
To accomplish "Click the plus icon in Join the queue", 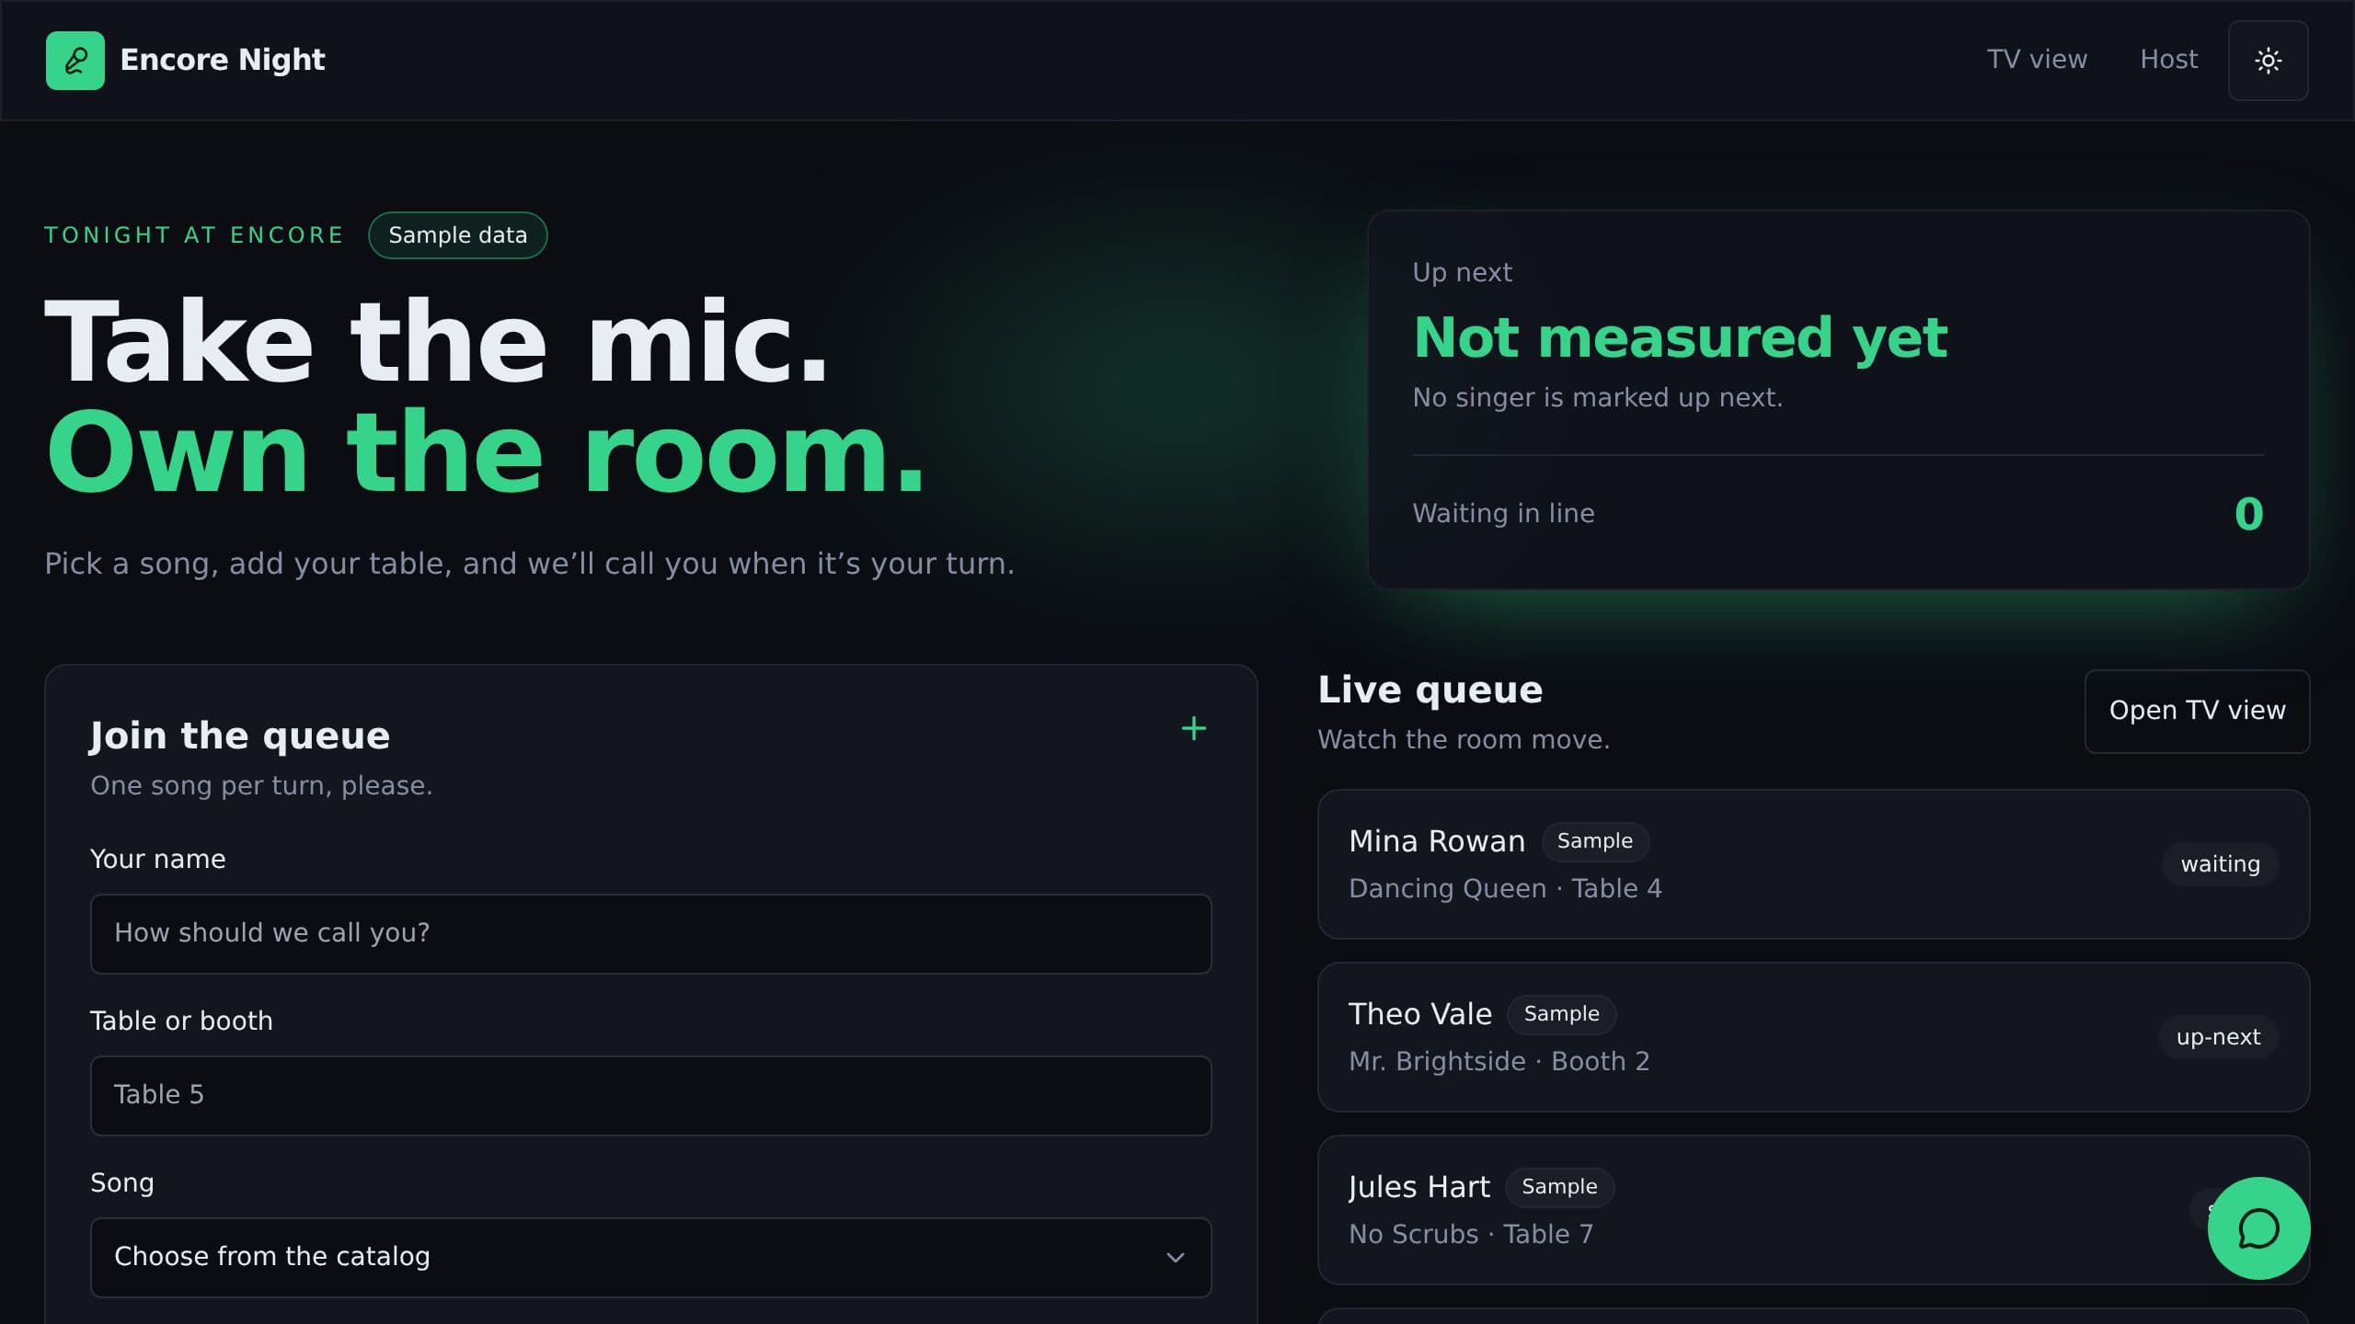I will [1193, 728].
